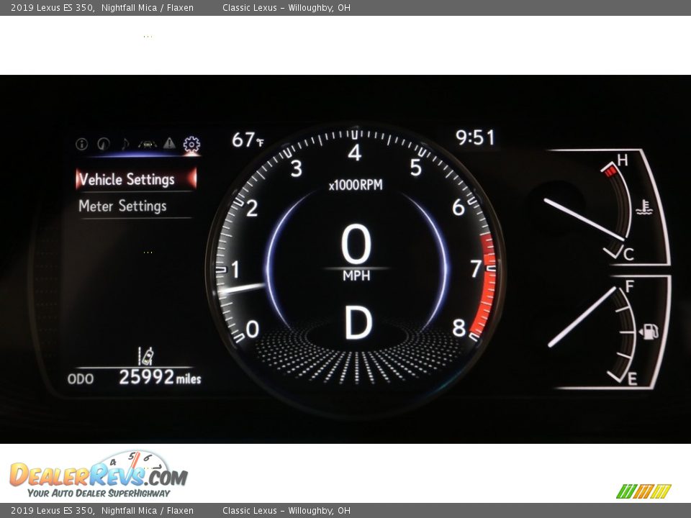Click the lane departure indicator icon above odometer

146,356
